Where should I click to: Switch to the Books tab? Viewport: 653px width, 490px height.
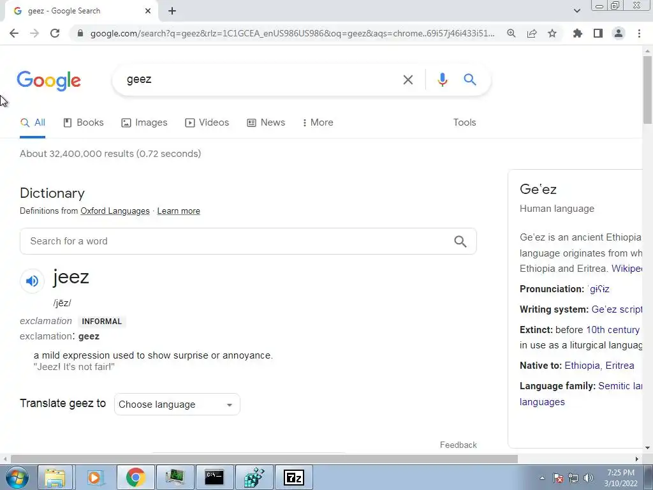click(x=84, y=122)
